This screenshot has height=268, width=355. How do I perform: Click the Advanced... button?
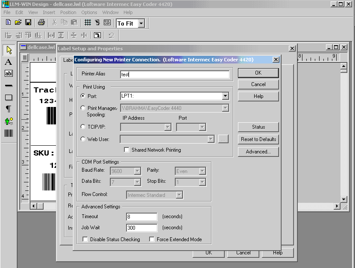[x=258, y=152]
